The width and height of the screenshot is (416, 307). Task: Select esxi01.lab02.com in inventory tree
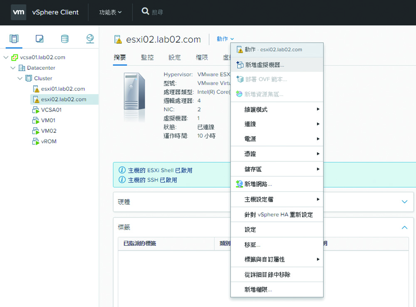[63, 89]
